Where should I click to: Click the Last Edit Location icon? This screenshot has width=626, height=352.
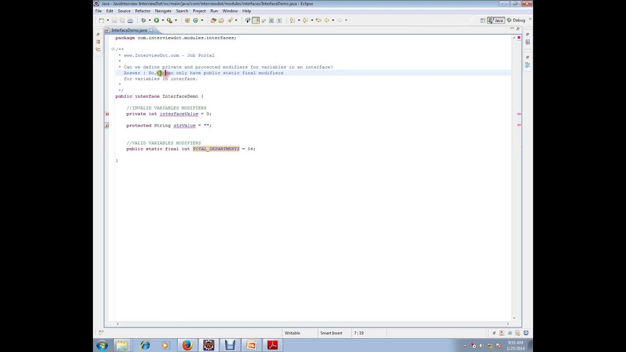pos(318,20)
